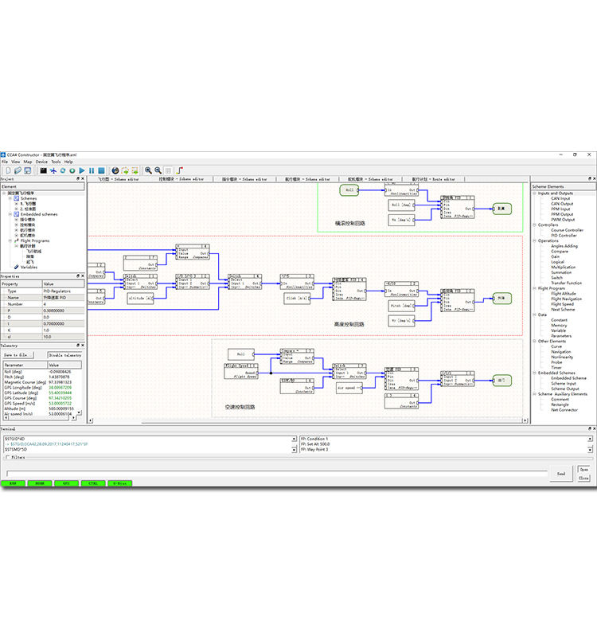
Task: Enable the Filters checkbox in Terminal
Action: coord(8,458)
